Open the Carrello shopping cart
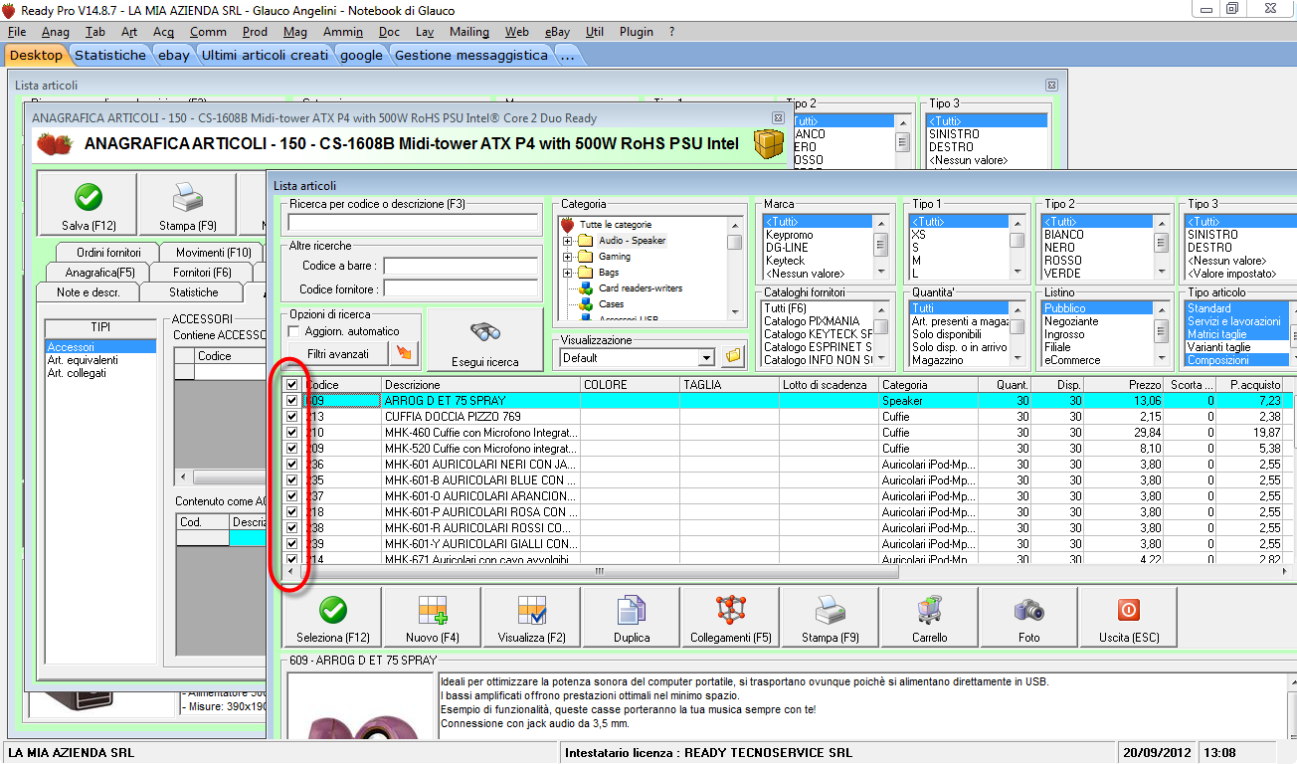This screenshot has width=1297, height=764. 930,618
